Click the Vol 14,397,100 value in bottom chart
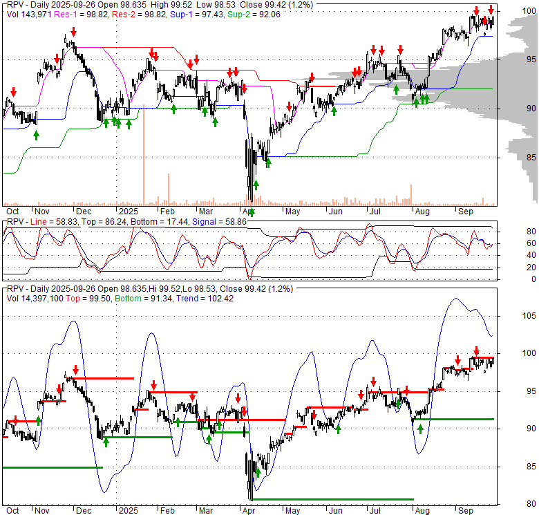This screenshot has height=515, width=539. [x=35, y=299]
